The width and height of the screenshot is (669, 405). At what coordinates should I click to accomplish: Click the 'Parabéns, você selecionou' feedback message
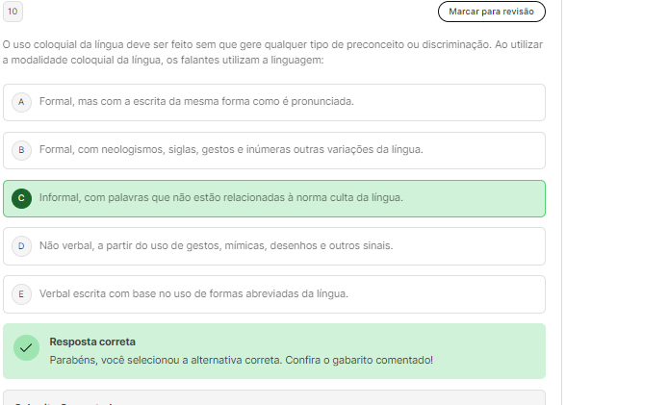click(x=241, y=360)
